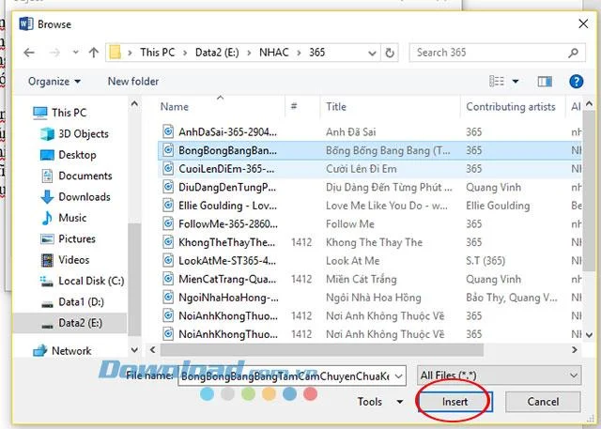Image resolution: width=601 pixels, height=429 pixels.
Task: Expand the All Files type dropdown
Action: (499, 375)
